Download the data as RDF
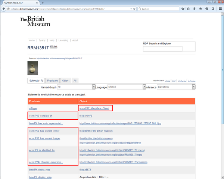 click(174, 81)
